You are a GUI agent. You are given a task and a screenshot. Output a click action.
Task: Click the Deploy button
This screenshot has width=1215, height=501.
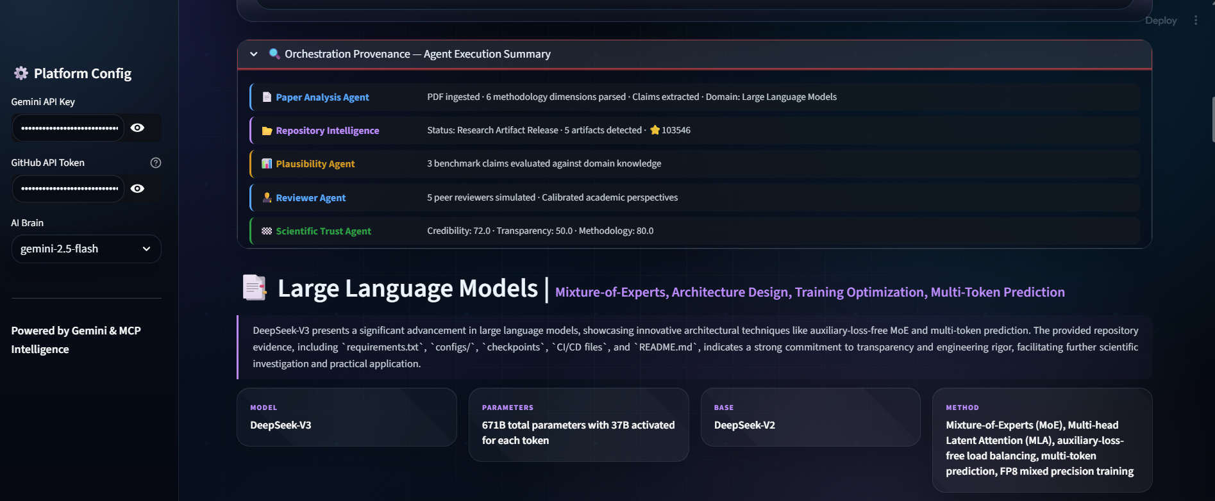tap(1161, 21)
